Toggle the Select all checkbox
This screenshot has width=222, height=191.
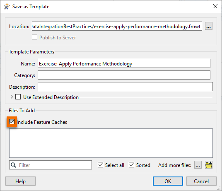(x=100, y=165)
